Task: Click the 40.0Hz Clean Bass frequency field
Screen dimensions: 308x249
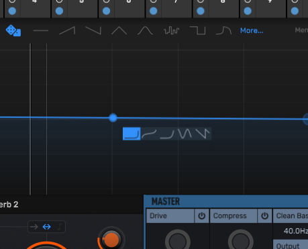Action: (x=295, y=231)
